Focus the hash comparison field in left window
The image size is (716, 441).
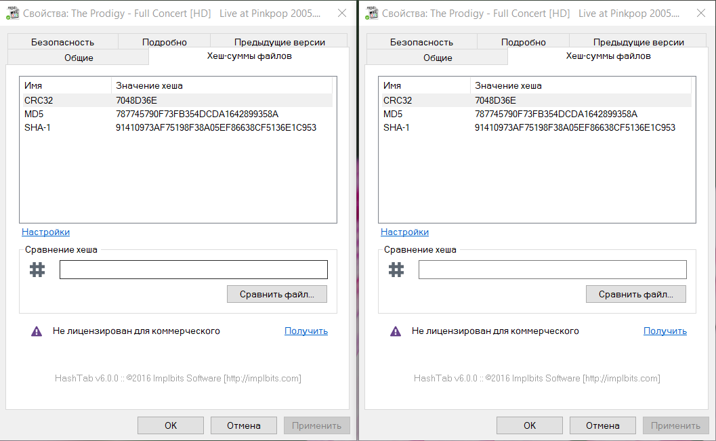point(194,270)
